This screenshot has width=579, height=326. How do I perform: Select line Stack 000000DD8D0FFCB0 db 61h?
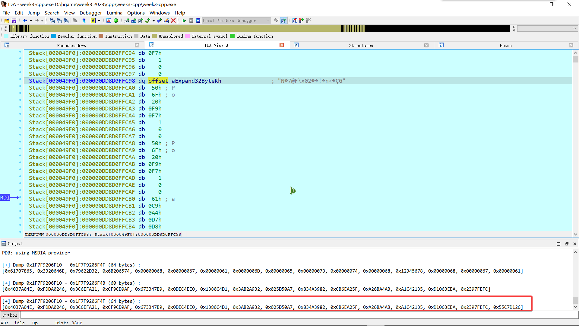[298, 199]
